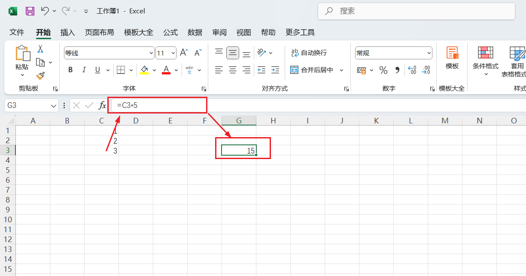Apply percent style format
The height and width of the screenshot is (276, 526).
(383, 70)
